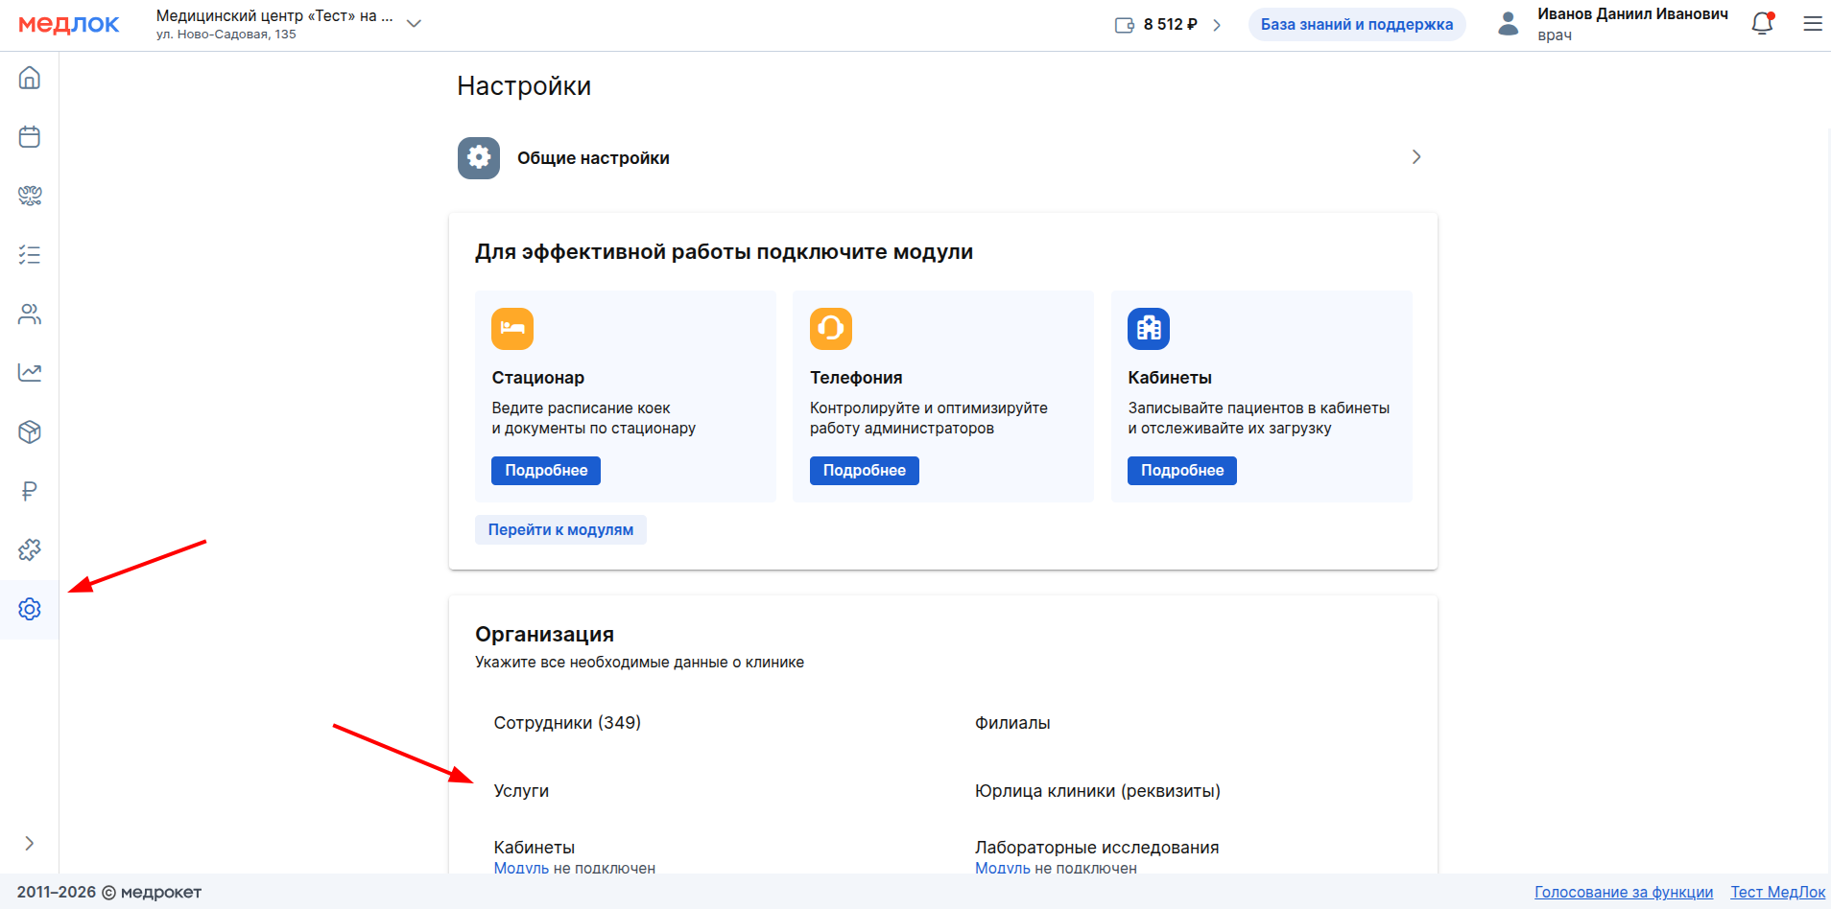Expand the sidebar with bottom chevron
Image resolution: width=1831 pixels, height=909 pixels.
click(30, 844)
